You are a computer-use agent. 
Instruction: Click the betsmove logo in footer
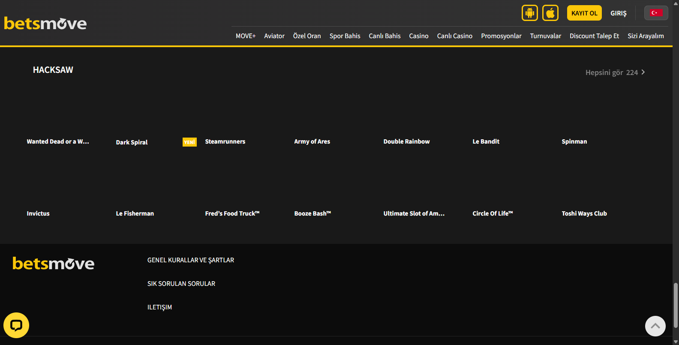pyautogui.click(x=53, y=263)
